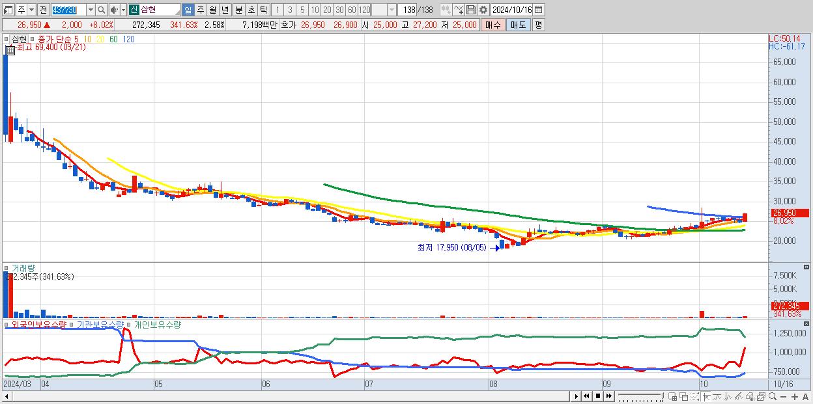Select the 주 weekly period button
This screenshot has width=813, height=404.
point(200,10)
